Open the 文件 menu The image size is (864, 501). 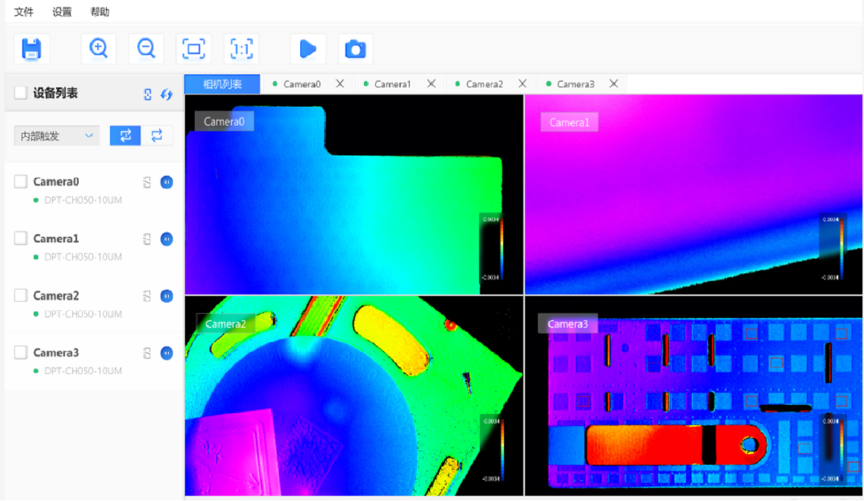coord(23,11)
